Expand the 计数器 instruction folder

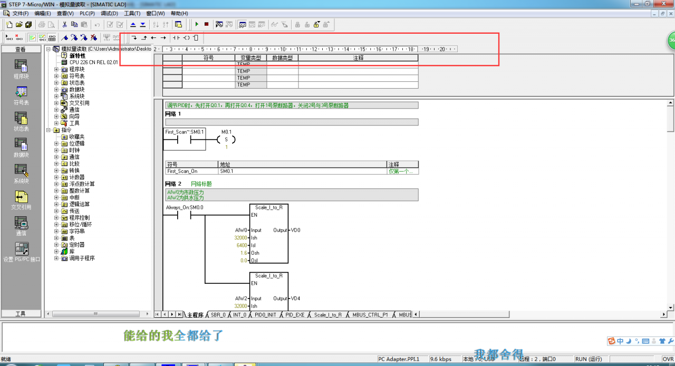point(56,177)
